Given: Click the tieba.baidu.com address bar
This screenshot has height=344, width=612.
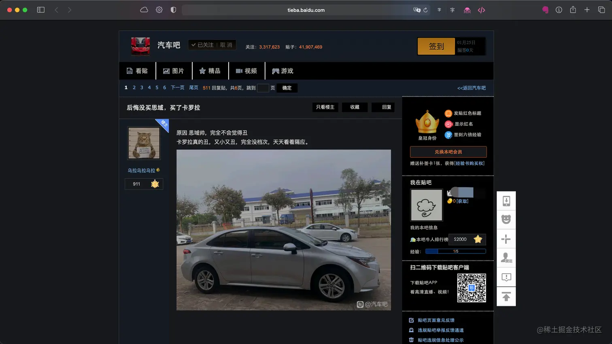Looking at the screenshot, I should (306, 10).
